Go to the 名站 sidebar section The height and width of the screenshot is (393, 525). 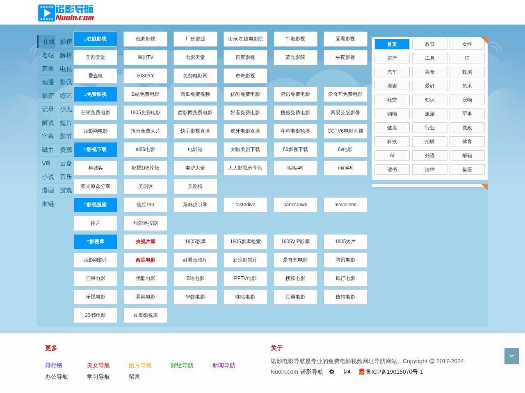(x=48, y=55)
